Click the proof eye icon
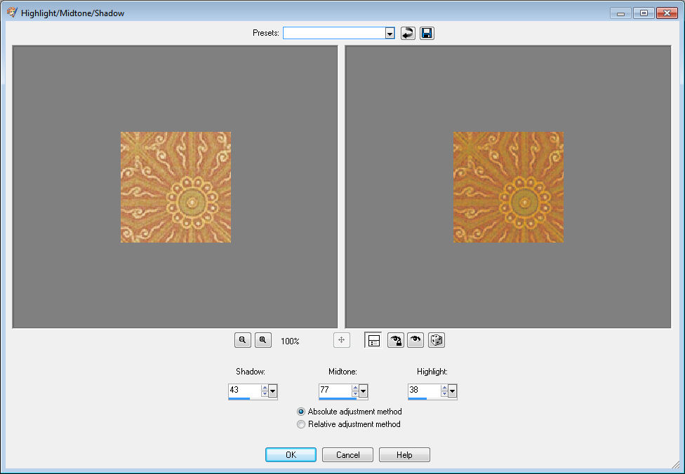 coord(415,340)
